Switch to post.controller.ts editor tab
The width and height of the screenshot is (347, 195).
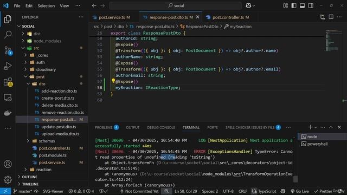[x=228, y=17]
